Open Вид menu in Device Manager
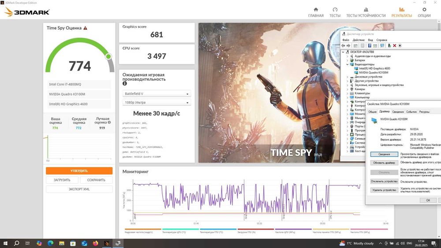This screenshot has height=248, width=441. click(x=370, y=40)
